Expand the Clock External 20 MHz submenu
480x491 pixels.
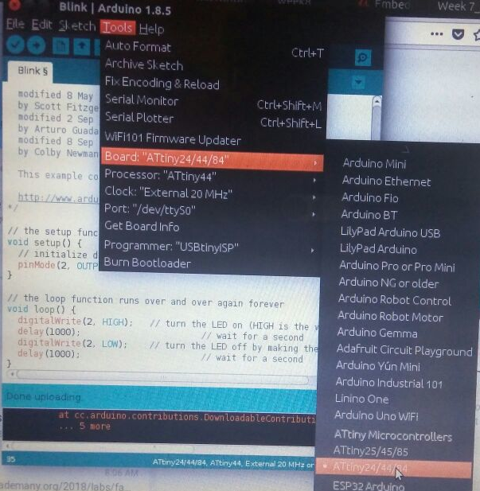(x=211, y=193)
